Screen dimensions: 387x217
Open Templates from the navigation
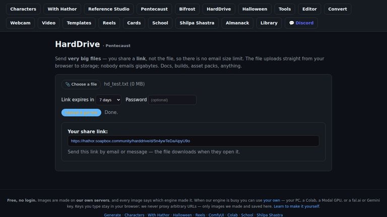click(79, 23)
